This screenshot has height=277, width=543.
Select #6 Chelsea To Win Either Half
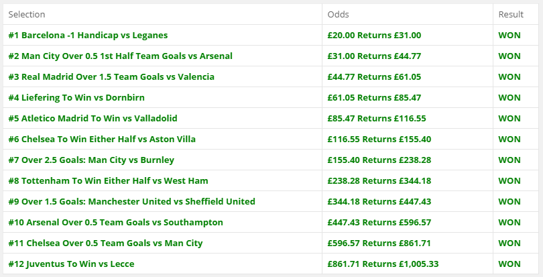[102, 139]
